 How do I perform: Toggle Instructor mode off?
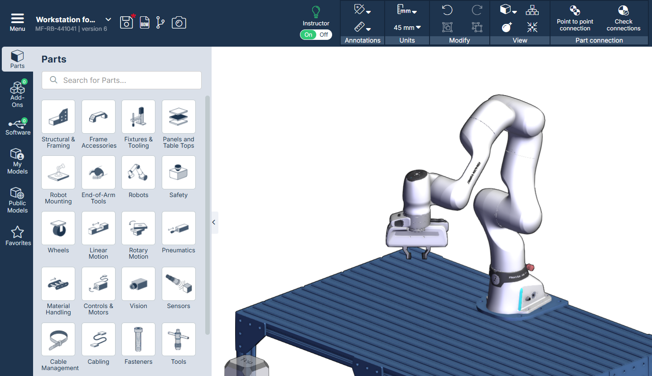[325, 34]
